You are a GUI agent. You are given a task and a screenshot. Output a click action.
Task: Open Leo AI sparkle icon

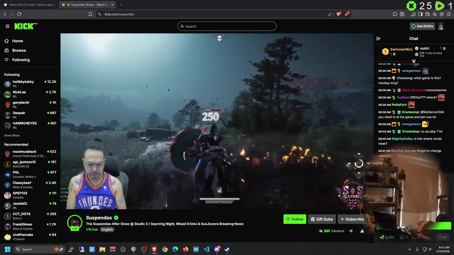(434, 14)
